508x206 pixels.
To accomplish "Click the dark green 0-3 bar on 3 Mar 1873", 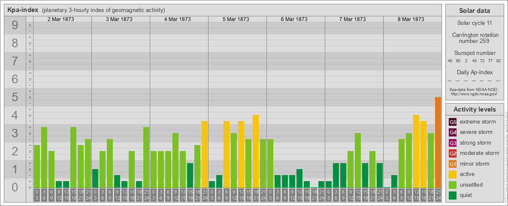I will [95, 178].
